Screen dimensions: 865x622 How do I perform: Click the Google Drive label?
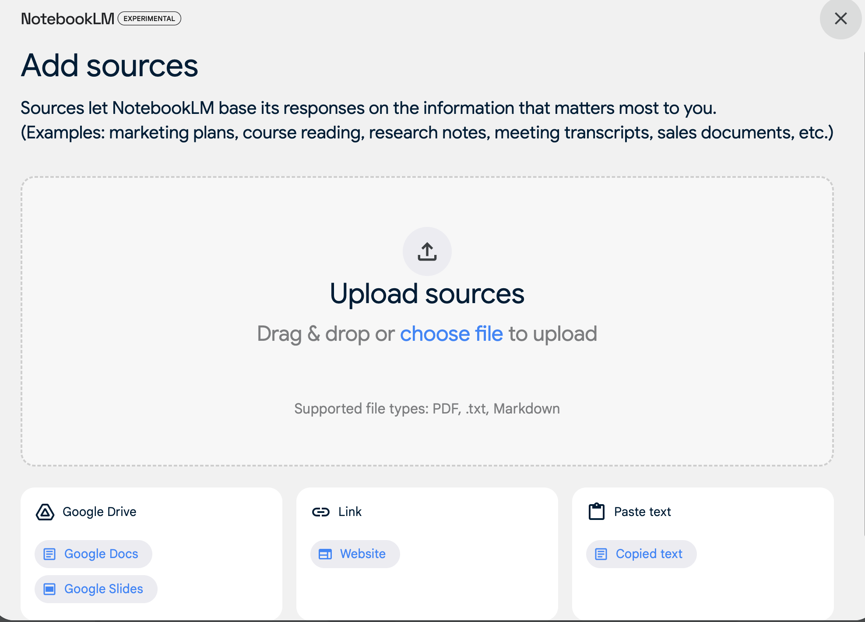pyautogui.click(x=99, y=512)
